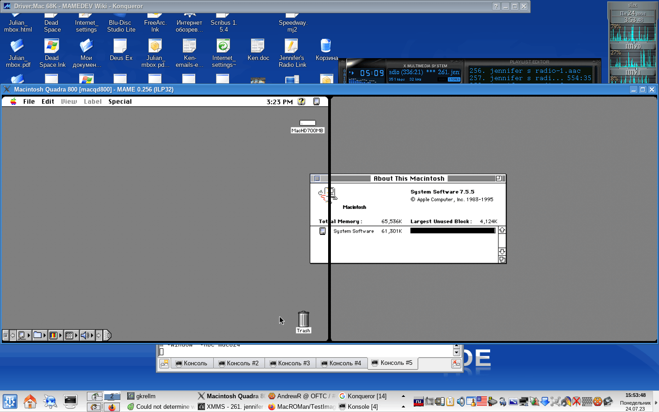The height and width of the screenshot is (412, 659).
Task: Click the Control Strip right scroll arrow
Action: [x=98, y=336]
